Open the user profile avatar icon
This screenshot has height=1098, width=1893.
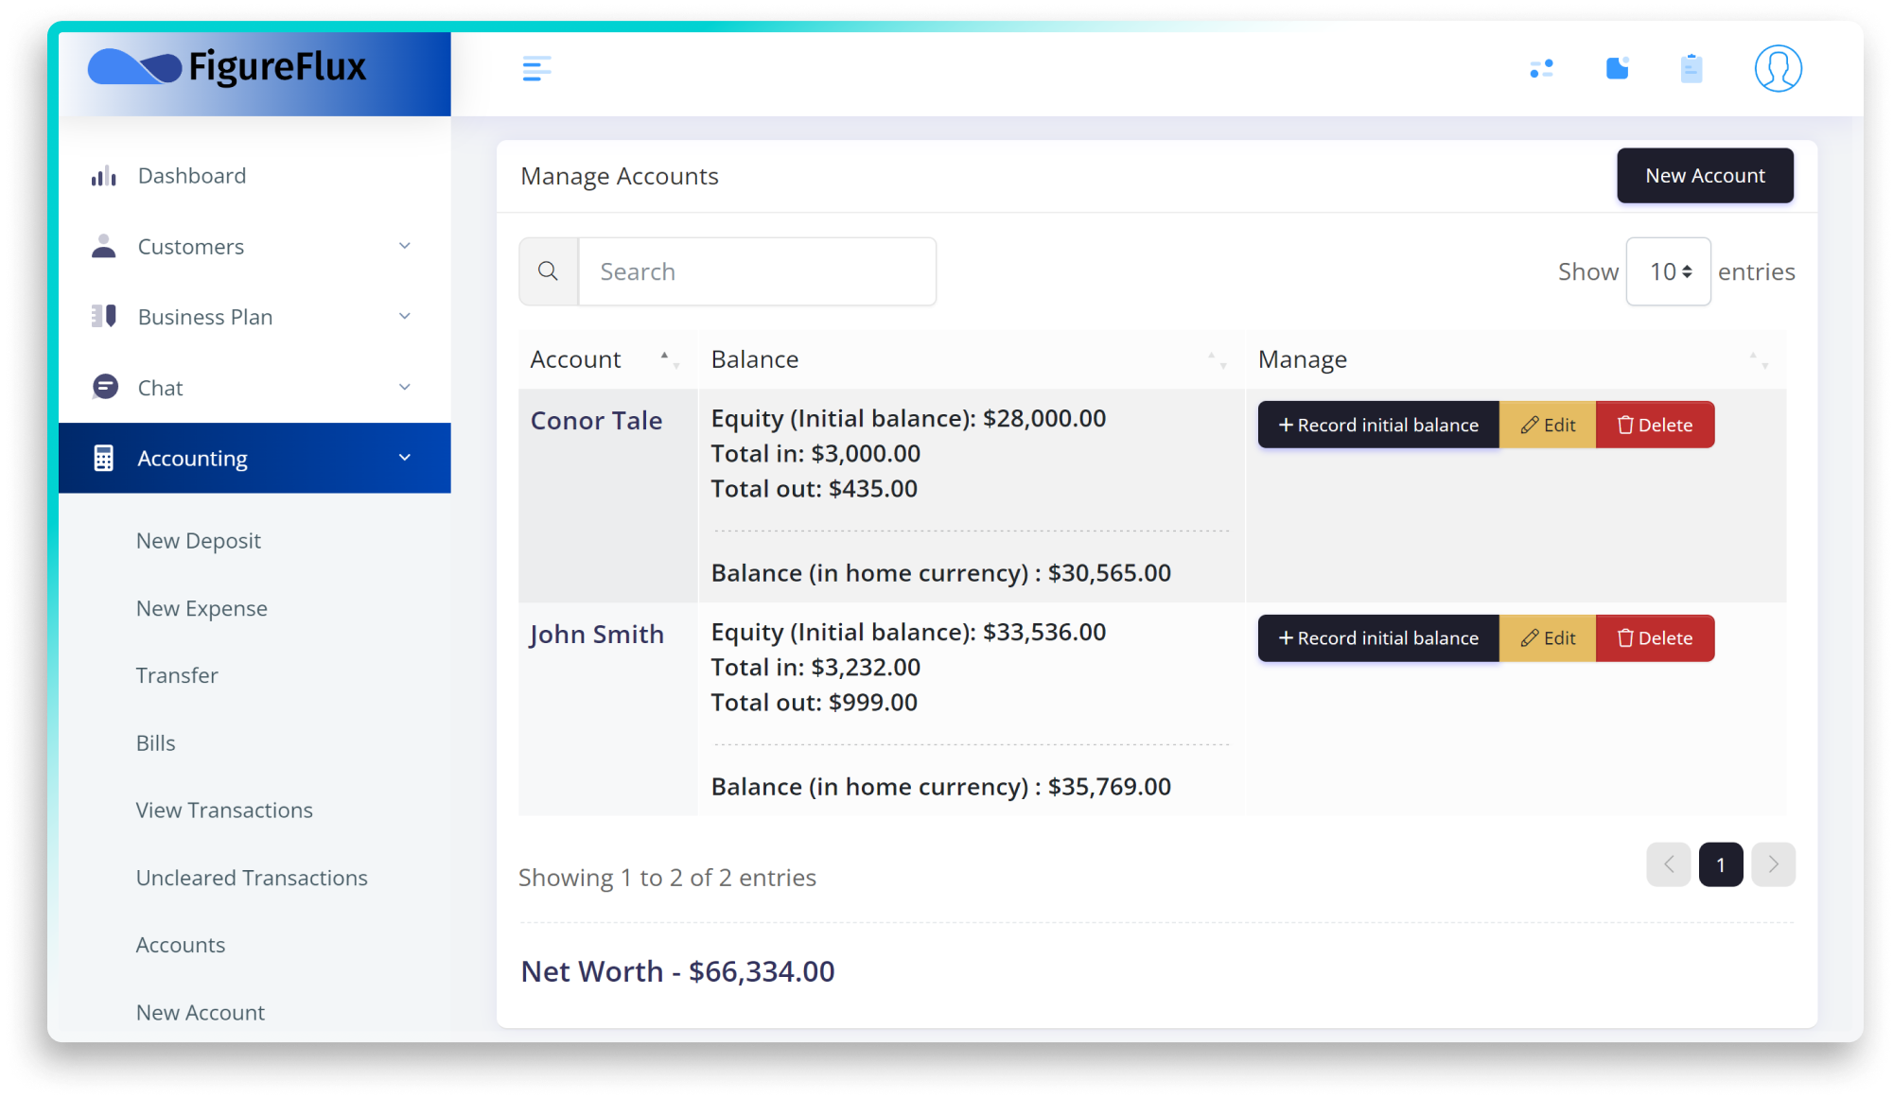pyautogui.click(x=1777, y=69)
